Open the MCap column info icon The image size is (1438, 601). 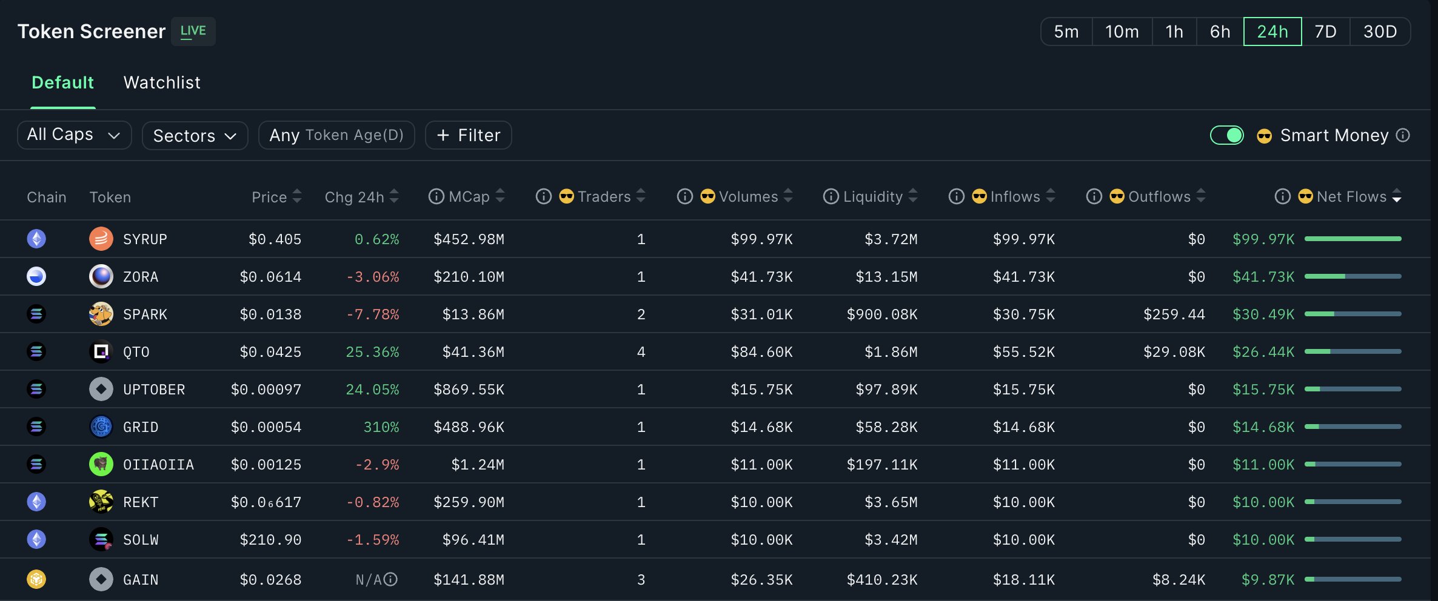[435, 196]
